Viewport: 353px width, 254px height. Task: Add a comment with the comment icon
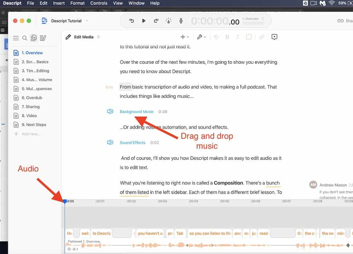[x=274, y=37]
